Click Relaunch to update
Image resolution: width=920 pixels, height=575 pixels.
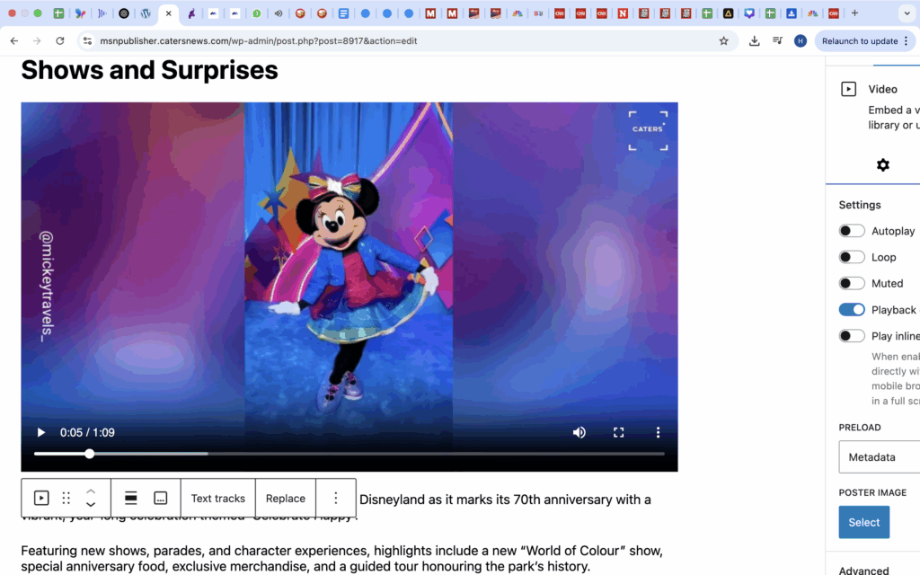coord(860,41)
